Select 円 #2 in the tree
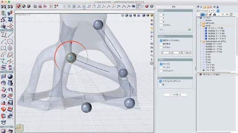 pos(208,57)
